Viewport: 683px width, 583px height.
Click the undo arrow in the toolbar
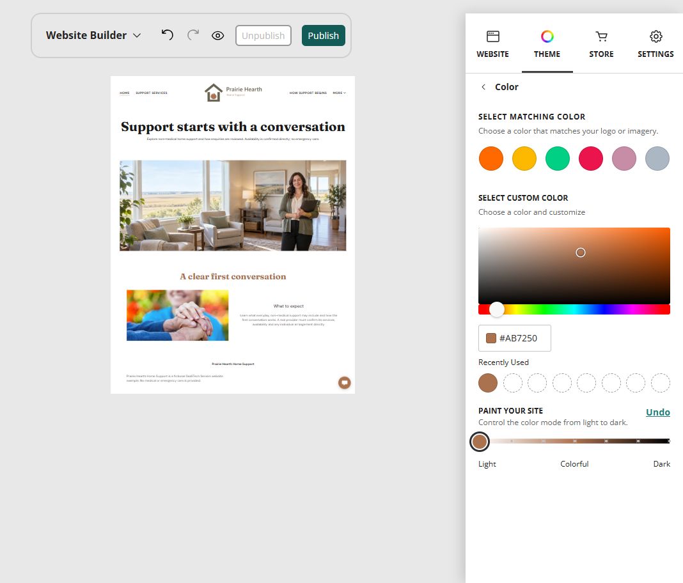tap(168, 35)
